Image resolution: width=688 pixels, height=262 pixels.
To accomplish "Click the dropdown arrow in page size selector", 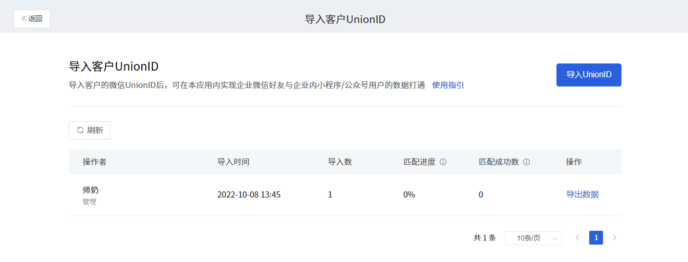I will click(x=554, y=238).
